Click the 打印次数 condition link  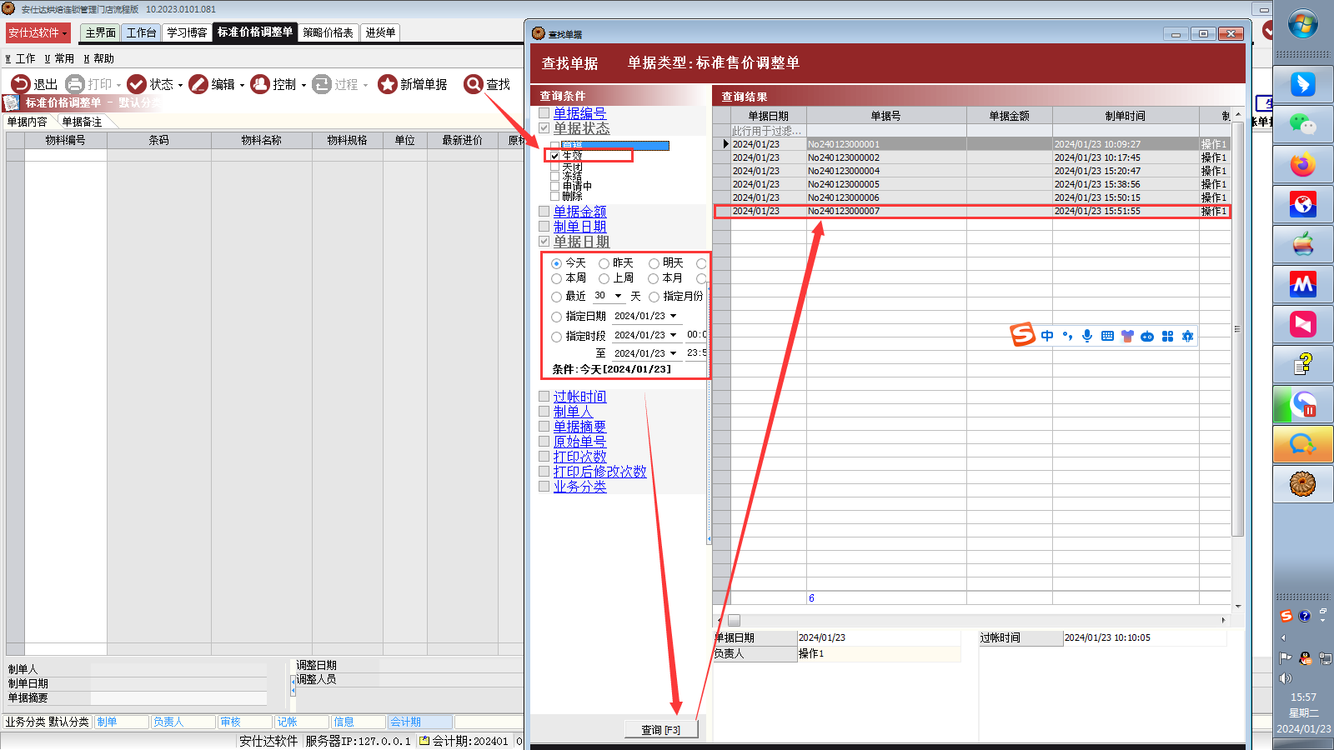pos(579,457)
